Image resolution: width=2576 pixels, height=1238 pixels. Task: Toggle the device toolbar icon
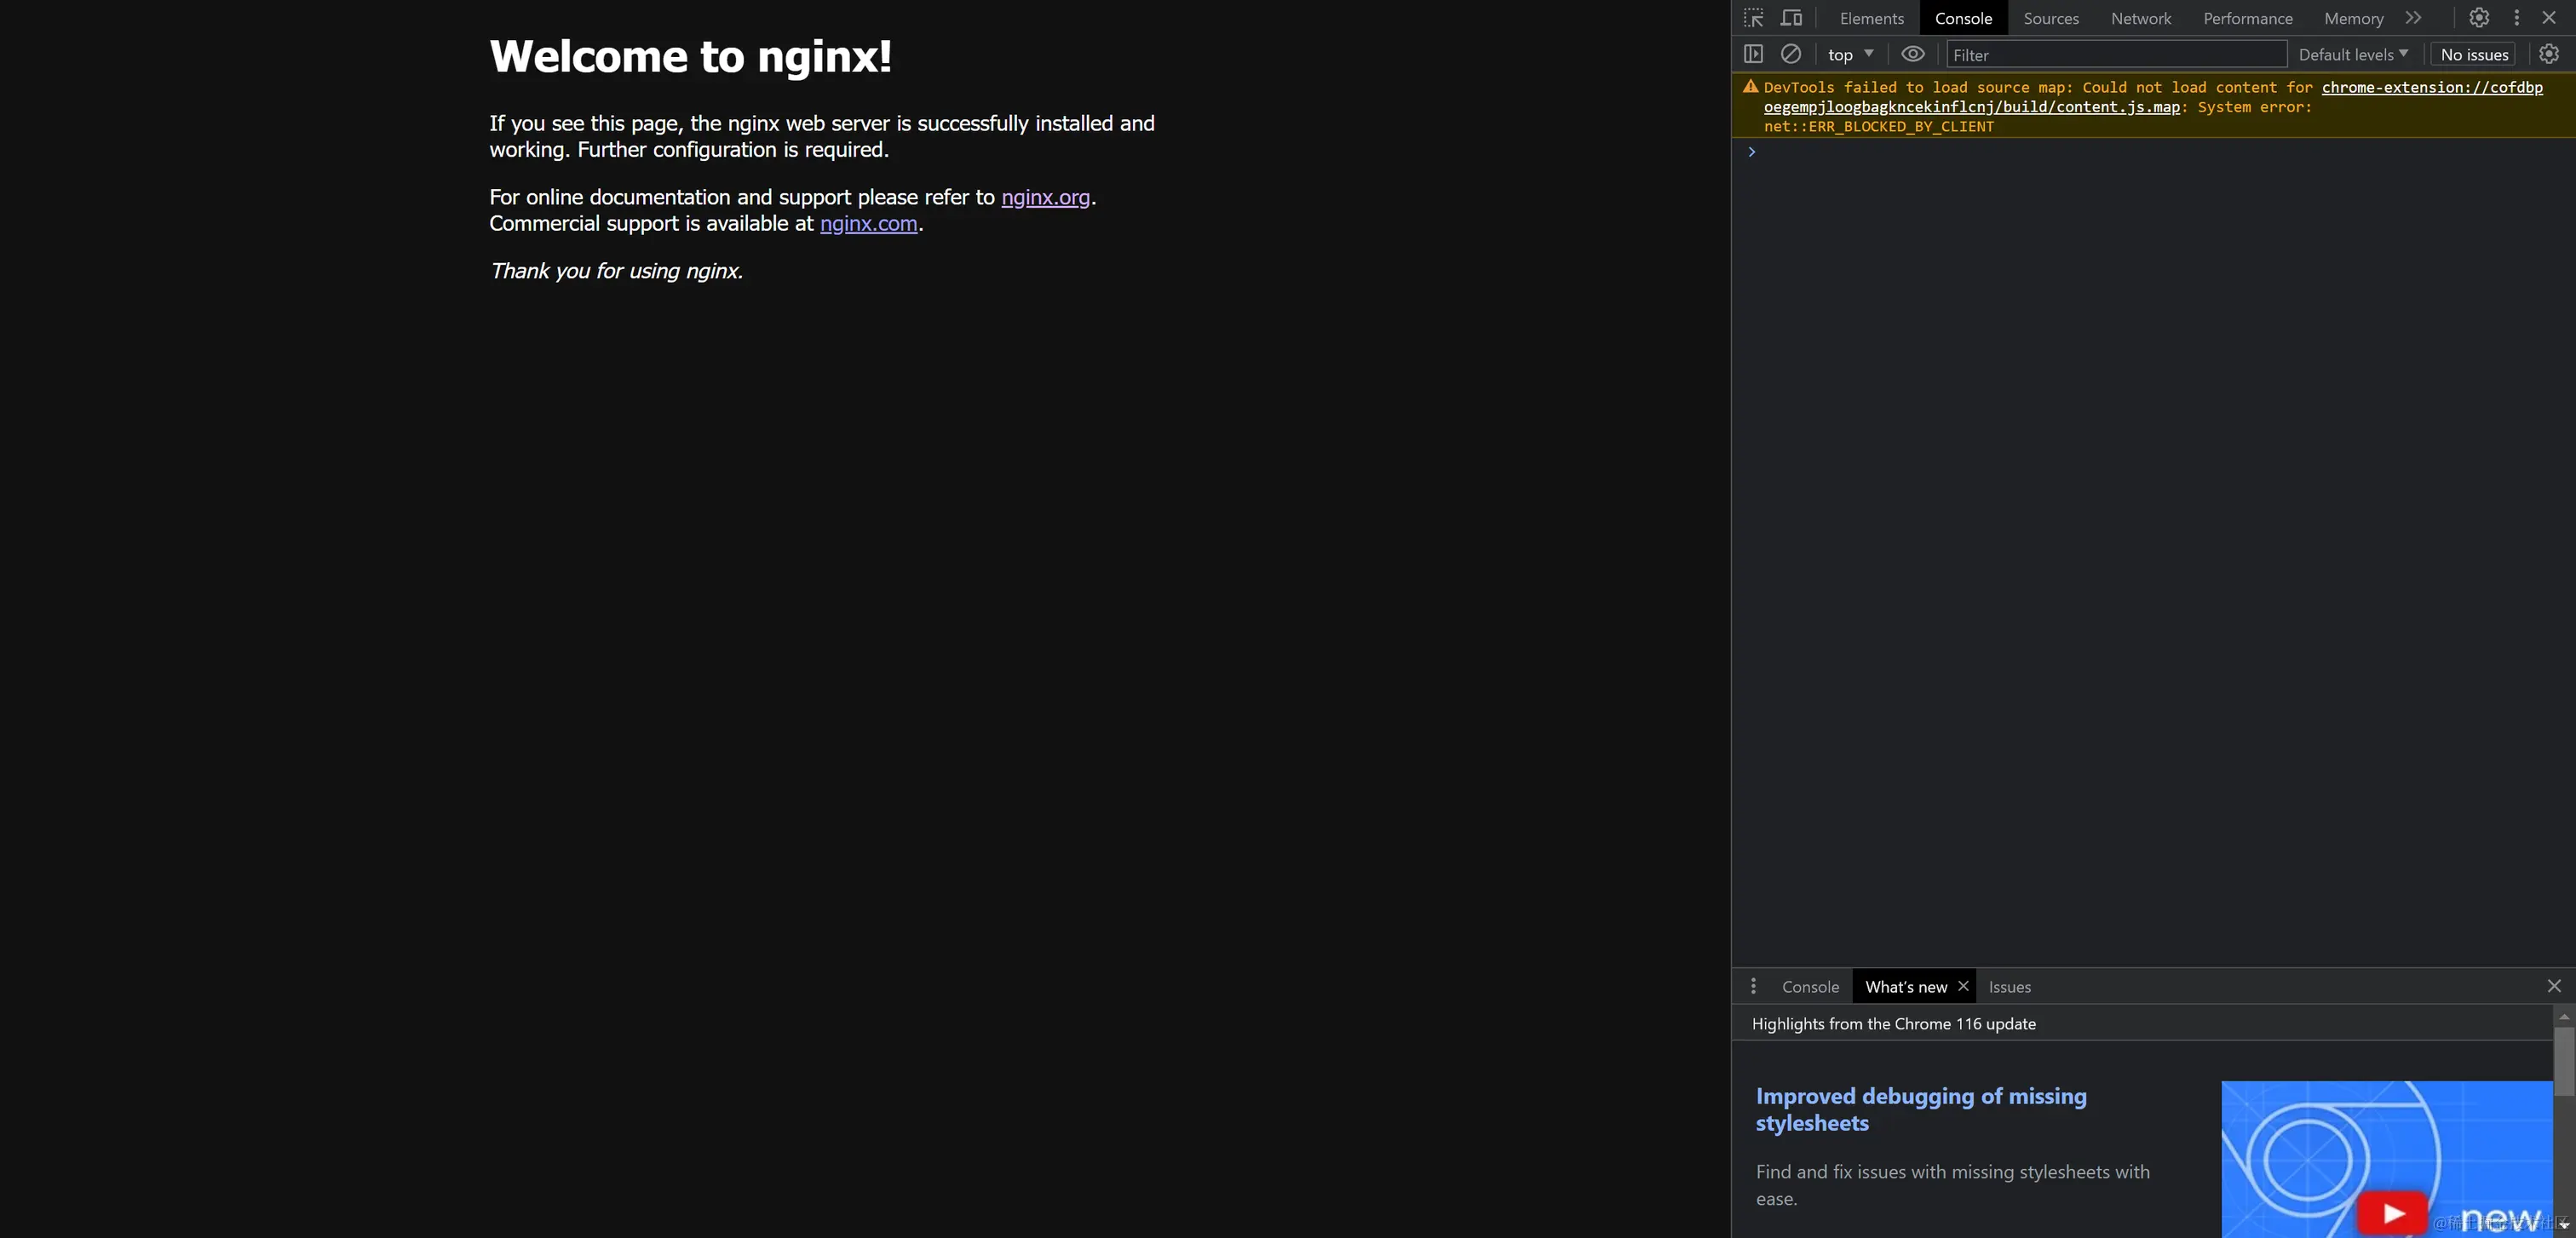tap(1791, 18)
